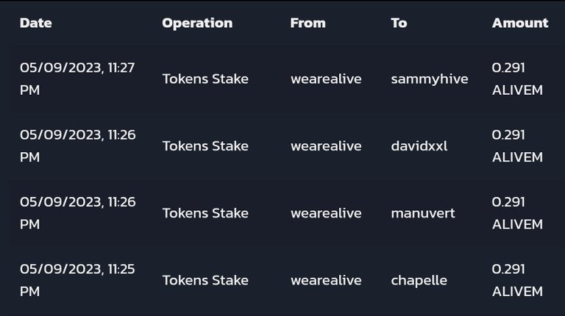The height and width of the screenshot is (316, 565).
Task: Click the From column header
Action: coord(308,23)
